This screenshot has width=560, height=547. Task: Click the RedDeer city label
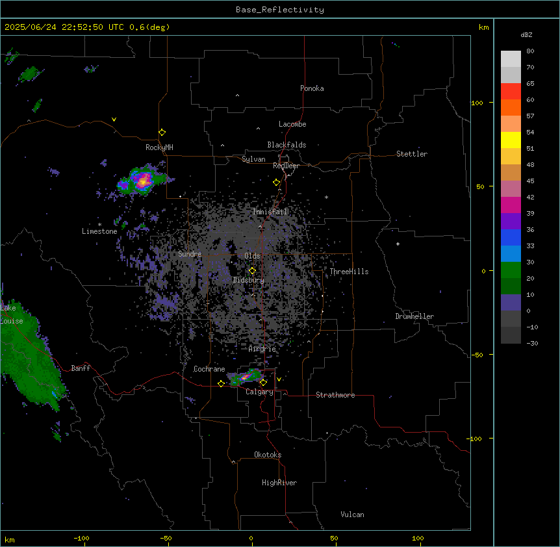click(286, 166)
